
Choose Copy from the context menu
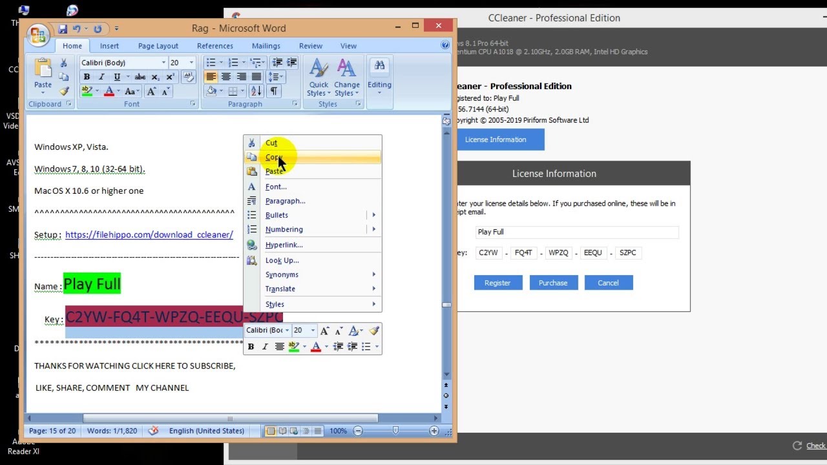[x=313, y=157]
